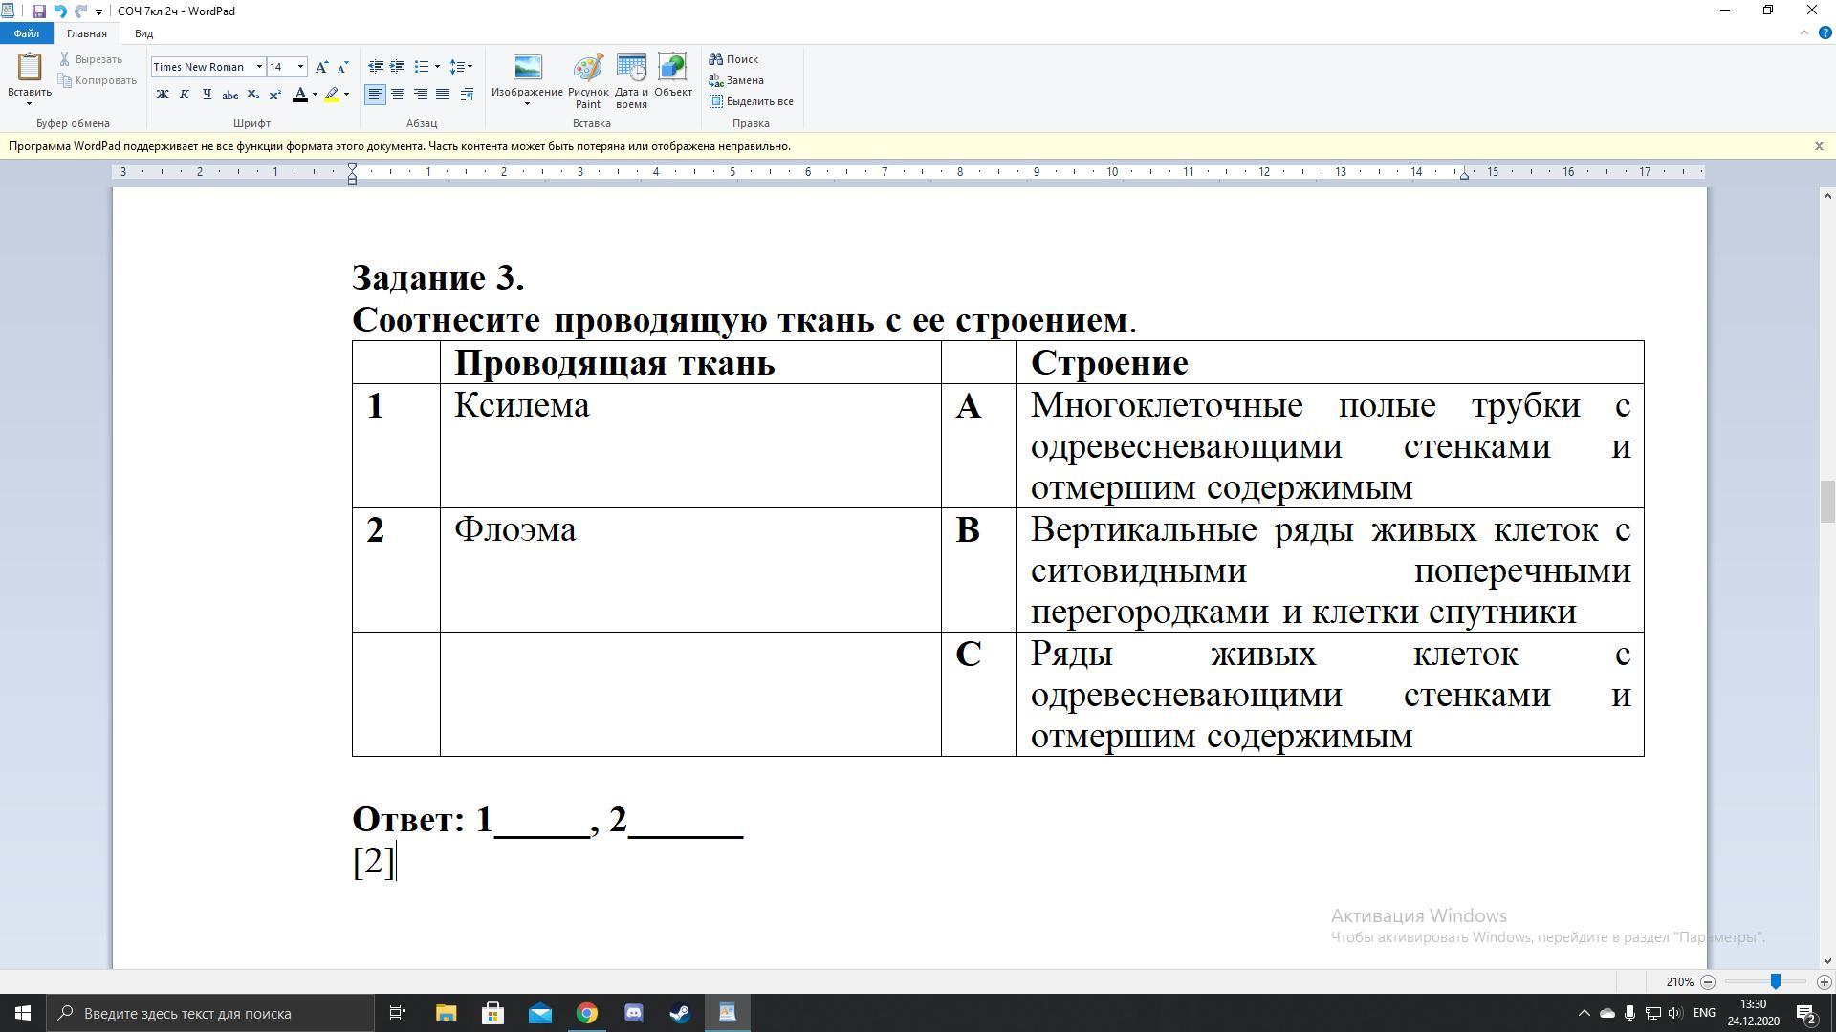Image resolution: width=1836 pixels, height=1032 pixels.
Task: Zoom in with the plus button
Action: (x=1824, y=982)
